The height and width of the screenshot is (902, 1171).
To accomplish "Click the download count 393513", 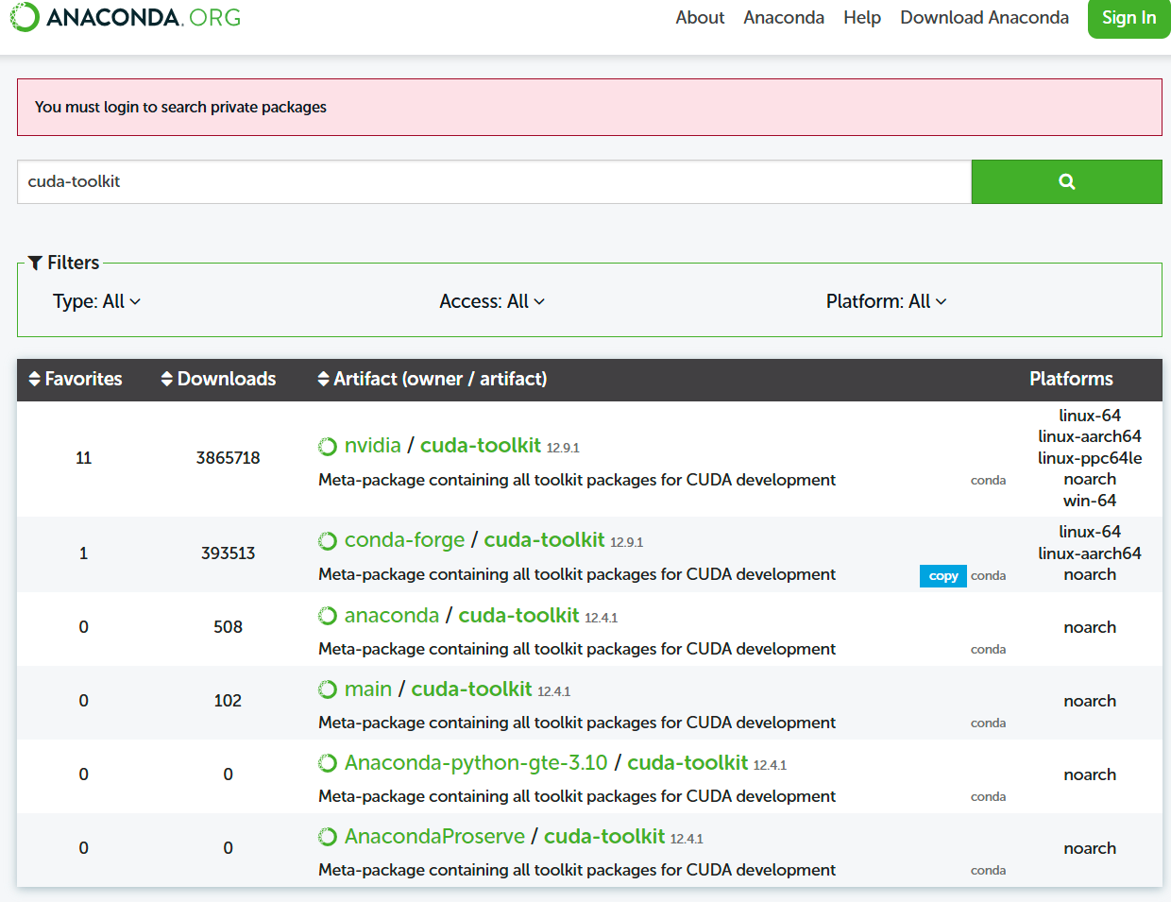I will pyautogui.click(x=228, y=553).
